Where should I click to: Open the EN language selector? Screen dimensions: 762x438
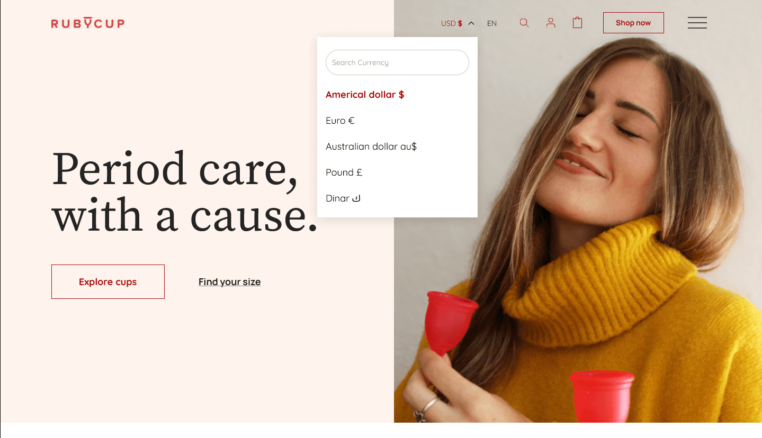pyautogui.click(x=492, y=23)
